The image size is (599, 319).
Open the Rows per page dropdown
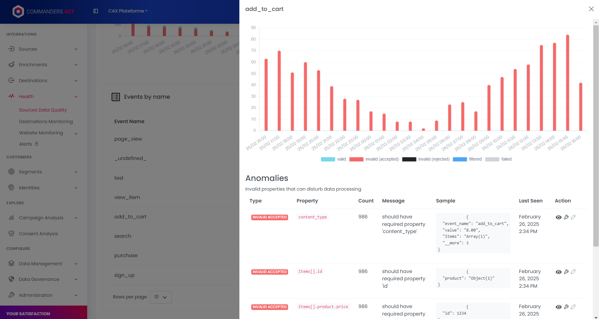click(x=161, y=297)
